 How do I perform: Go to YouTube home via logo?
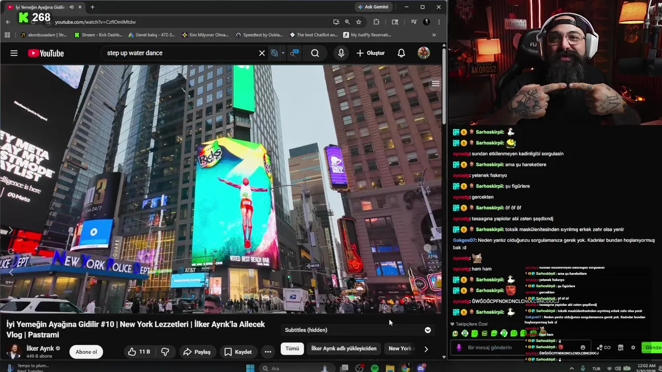46,53
